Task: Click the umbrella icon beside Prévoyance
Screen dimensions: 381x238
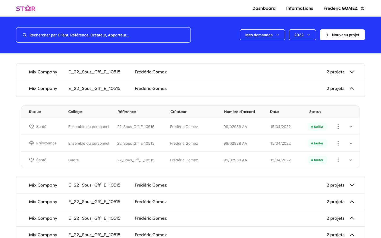Action: (x=31, y=143)
